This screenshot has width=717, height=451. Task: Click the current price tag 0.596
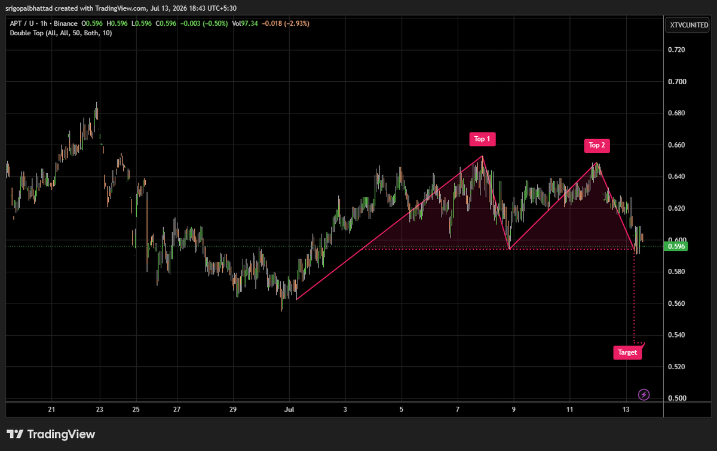tap(676, 246)
